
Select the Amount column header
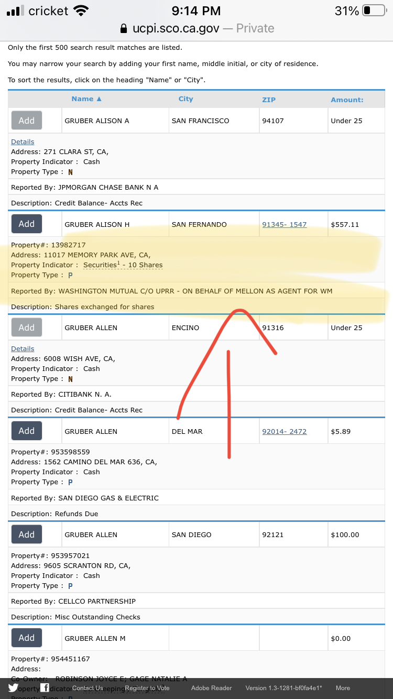coord(347,100)
